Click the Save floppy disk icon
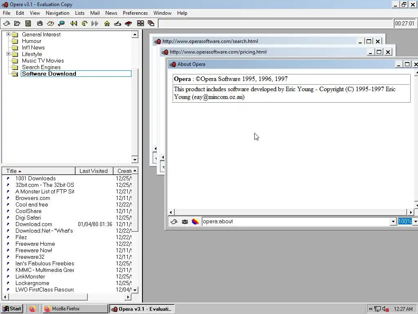Image resolution: width=418 pixels, height=314 pixels. tap(28, 23)
